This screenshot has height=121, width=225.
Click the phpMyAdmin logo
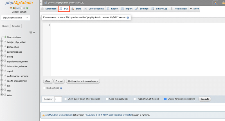19,3
